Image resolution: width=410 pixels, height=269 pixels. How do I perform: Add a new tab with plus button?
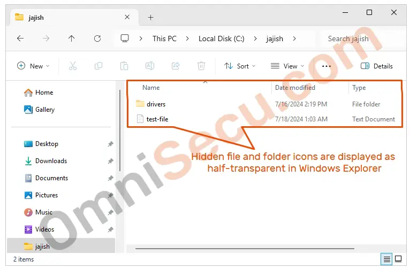pyautogui.click(x=150, y=18)
